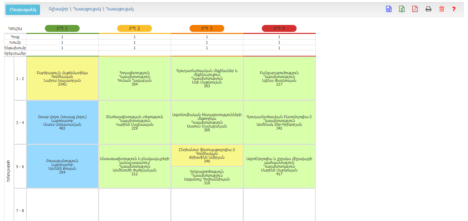Screen dimensions: 468x221
Task: Open the blue room 402 language lab cell
Action: coord(62,122)
